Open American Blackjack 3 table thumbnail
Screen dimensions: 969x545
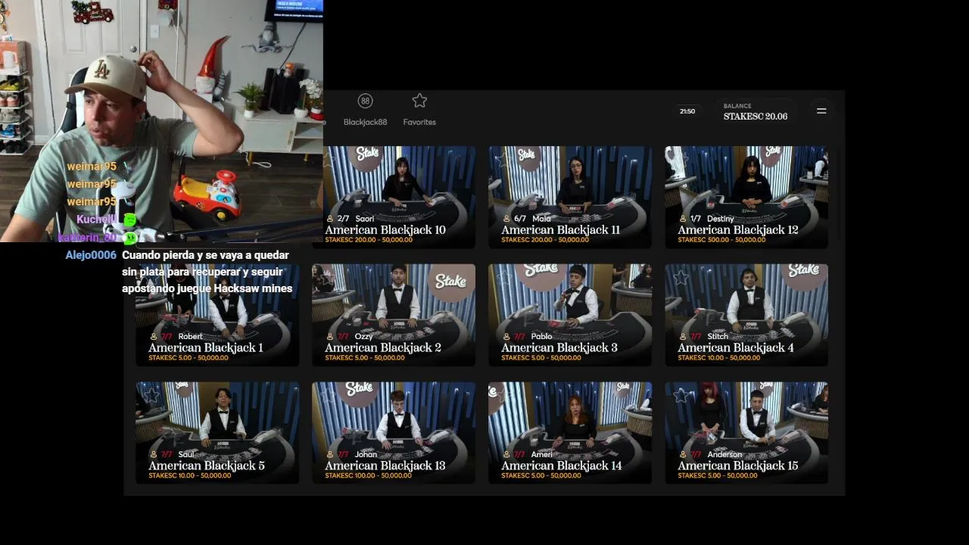(570, 315)
